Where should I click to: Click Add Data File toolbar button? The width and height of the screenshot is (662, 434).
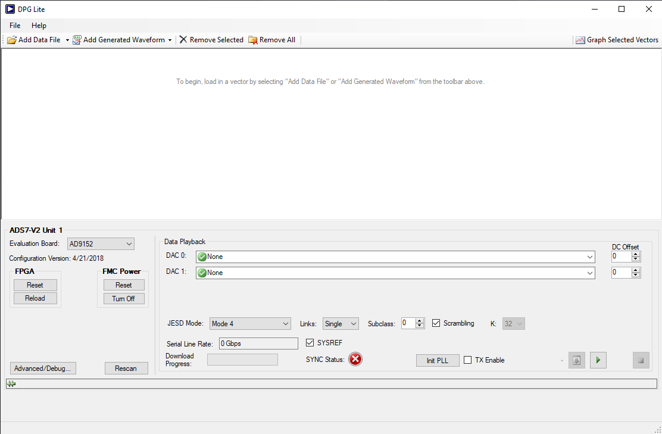pos(34,40)
